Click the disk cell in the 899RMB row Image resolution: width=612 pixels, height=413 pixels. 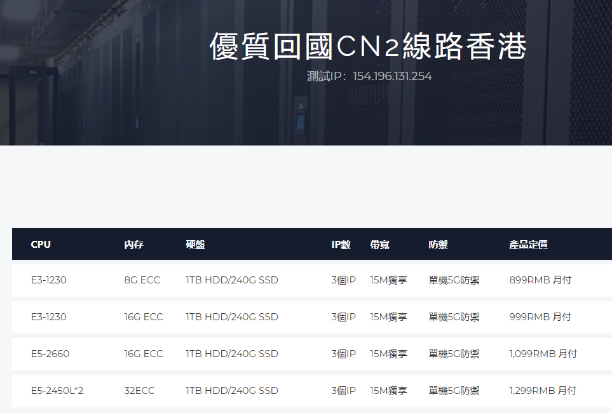(x=232, y=280)
